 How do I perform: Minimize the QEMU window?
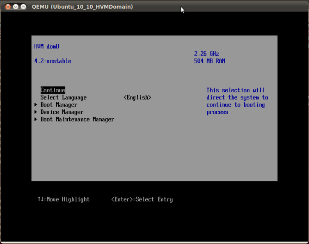tap(16, 7)
